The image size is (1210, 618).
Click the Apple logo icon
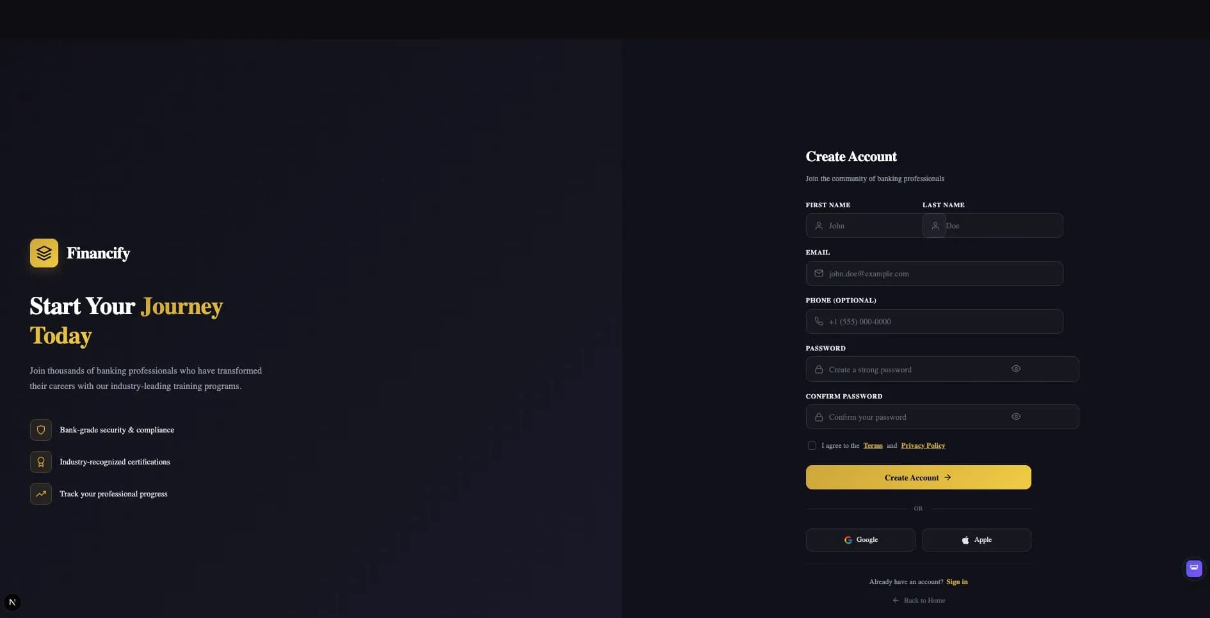[965, 539]
